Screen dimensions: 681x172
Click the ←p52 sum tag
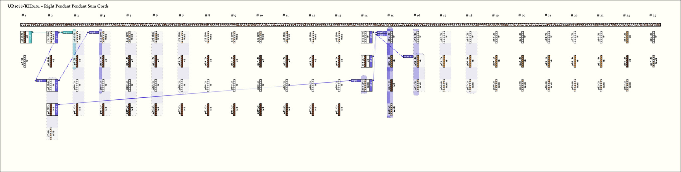[408, 57]
